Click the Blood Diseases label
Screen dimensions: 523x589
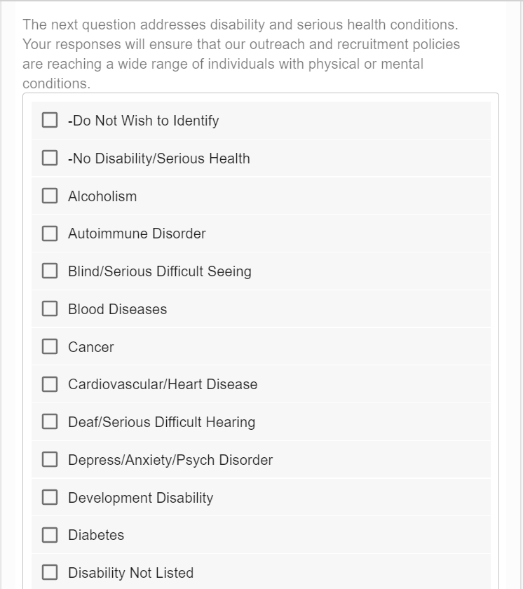click(117, 309)
